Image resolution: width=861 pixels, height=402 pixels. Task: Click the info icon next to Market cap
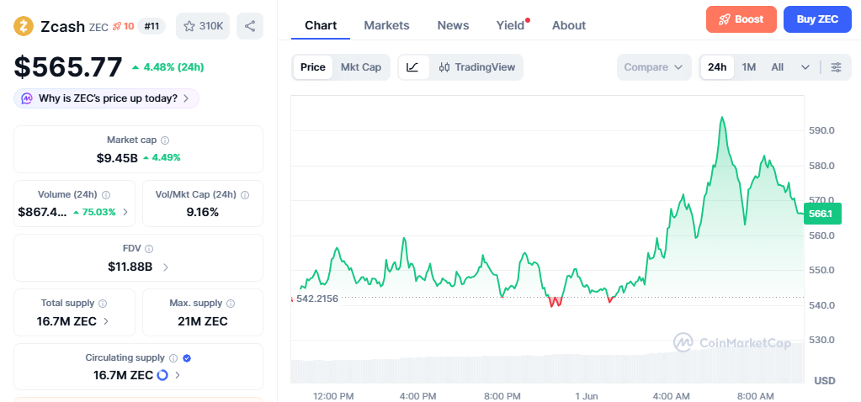click(x=165, y=140)
